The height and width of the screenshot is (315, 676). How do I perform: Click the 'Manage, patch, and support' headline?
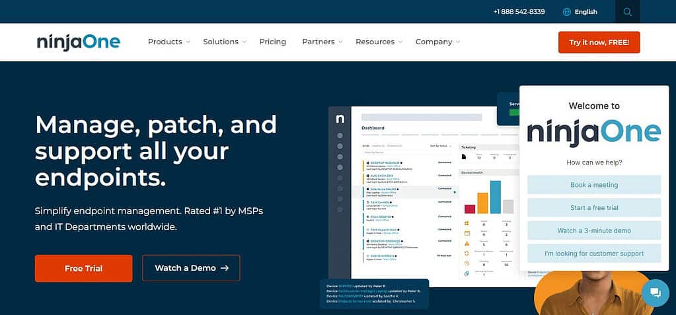click(156, 150)
